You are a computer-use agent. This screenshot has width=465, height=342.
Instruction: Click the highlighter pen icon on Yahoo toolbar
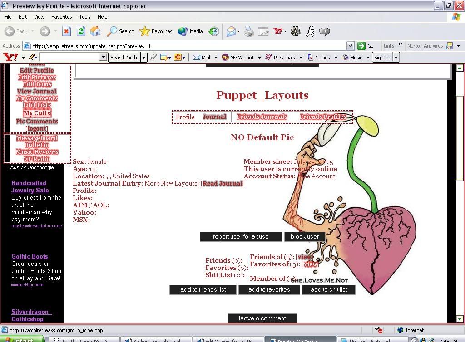tap(153, 57)
